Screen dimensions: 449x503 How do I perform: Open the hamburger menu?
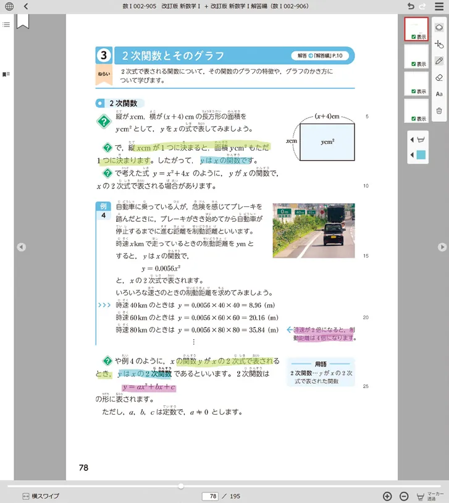tap(439, 6)
